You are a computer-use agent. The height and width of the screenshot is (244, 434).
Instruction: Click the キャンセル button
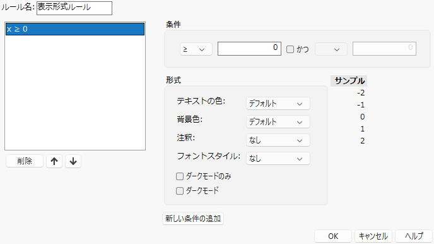point(373,236)
